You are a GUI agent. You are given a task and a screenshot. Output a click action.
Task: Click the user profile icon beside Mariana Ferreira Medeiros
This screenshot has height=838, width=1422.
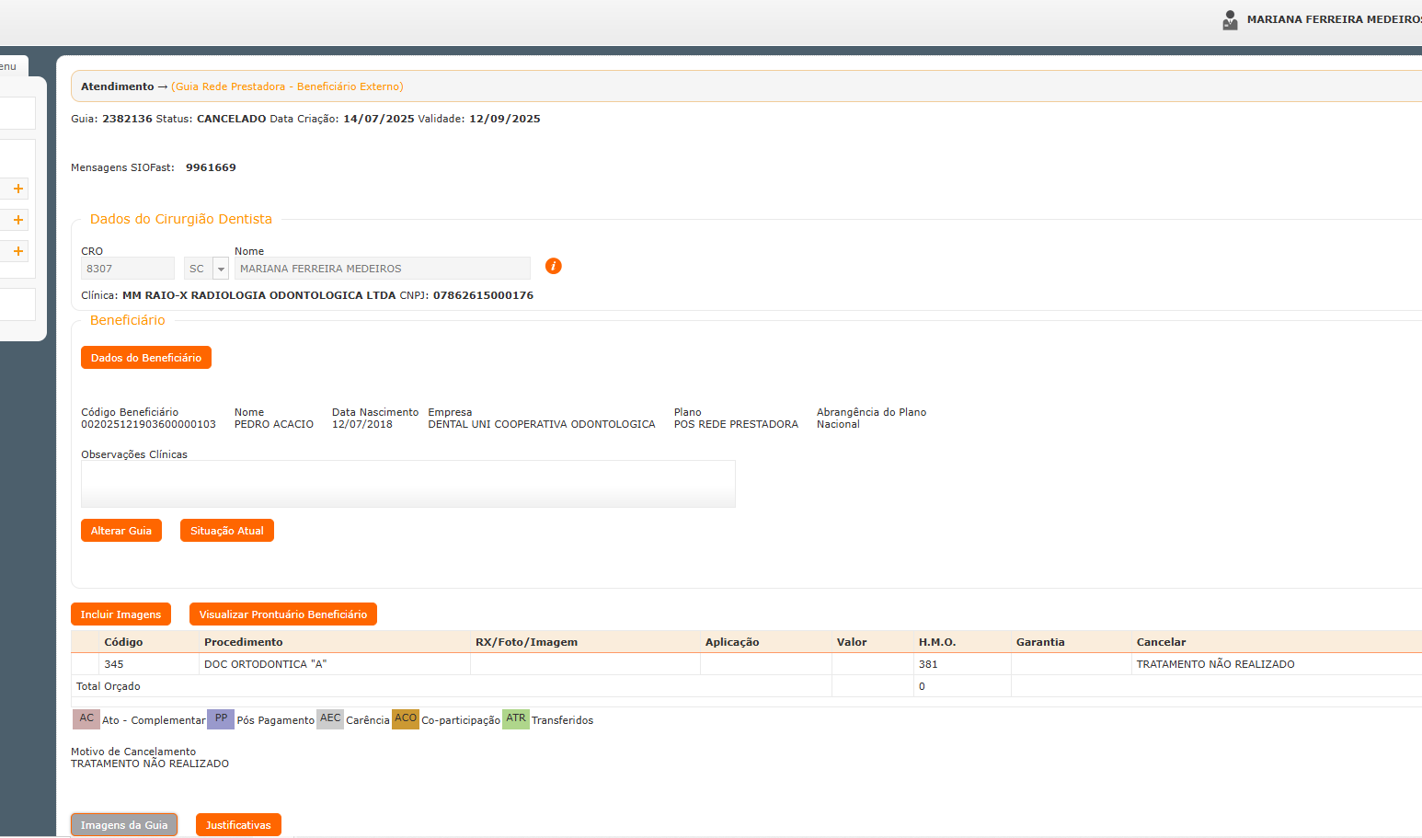coord(1230,19)
